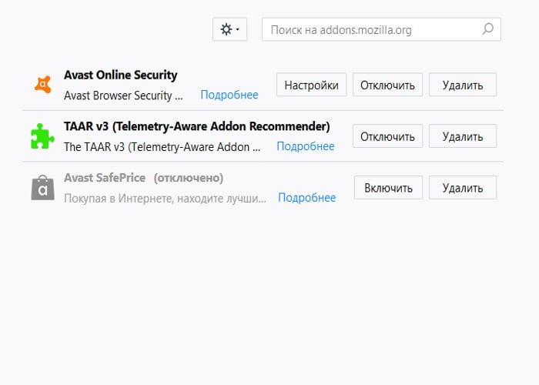Open Подробнее link for TAAR v3

(306, 146)
